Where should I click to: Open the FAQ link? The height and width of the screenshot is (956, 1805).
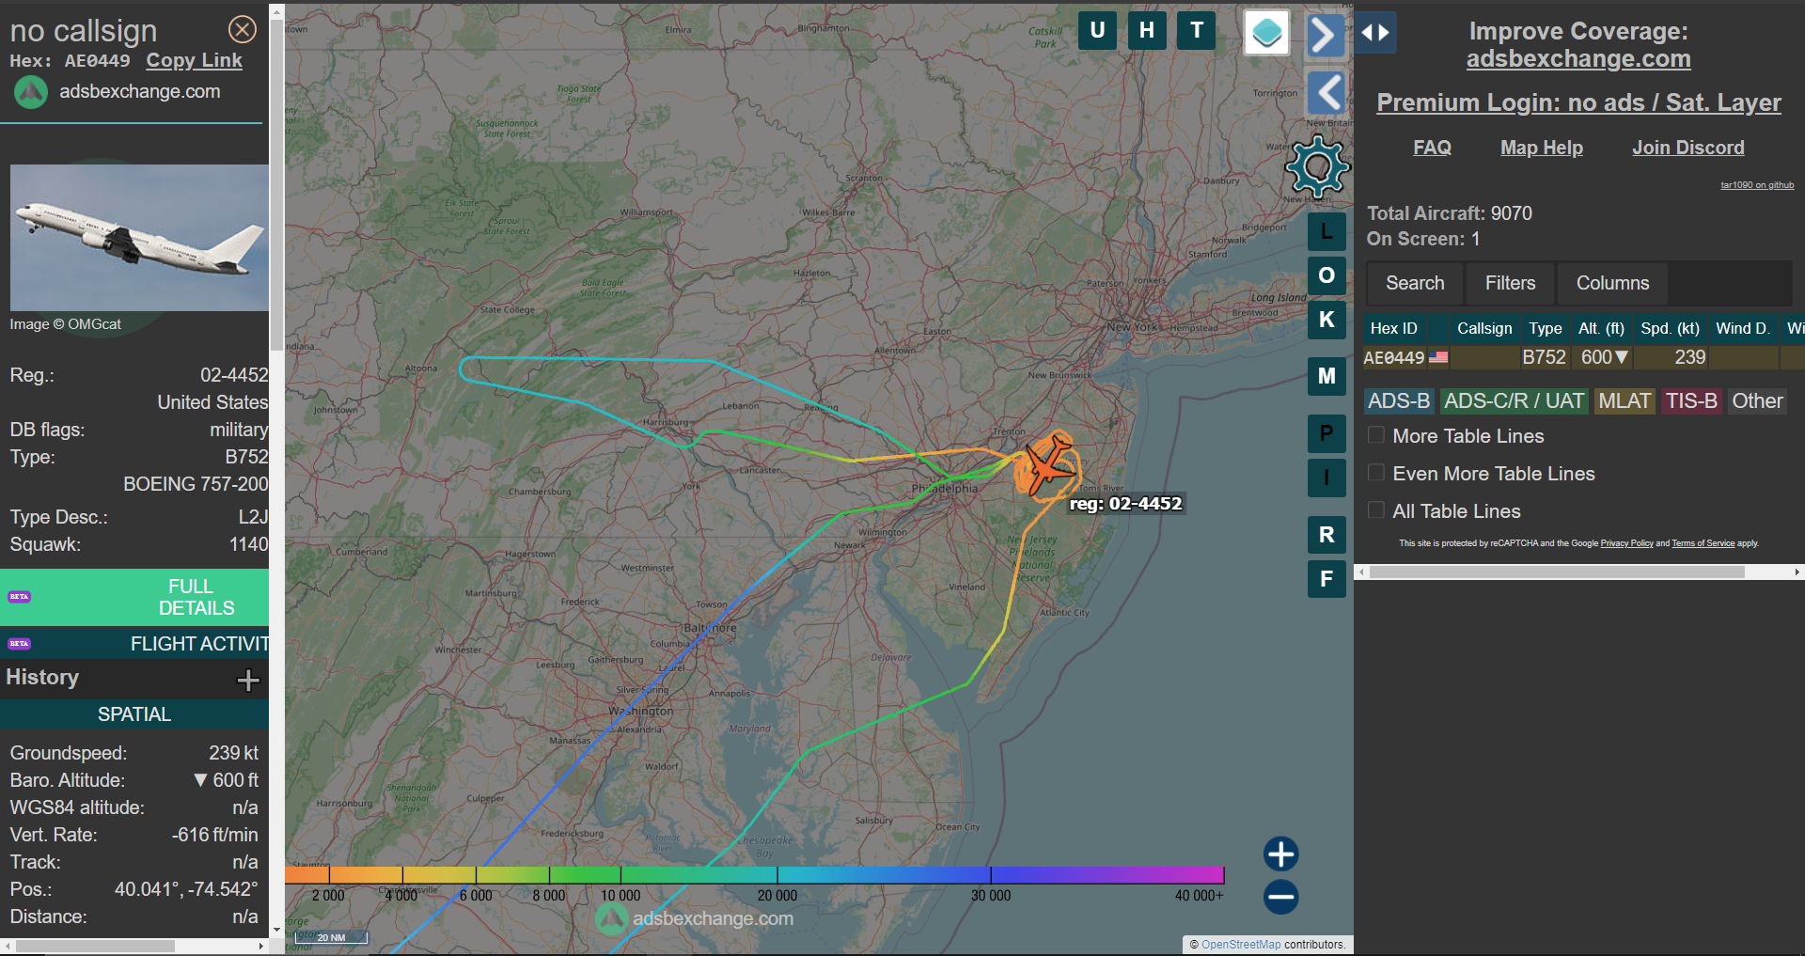point(1432,148)
